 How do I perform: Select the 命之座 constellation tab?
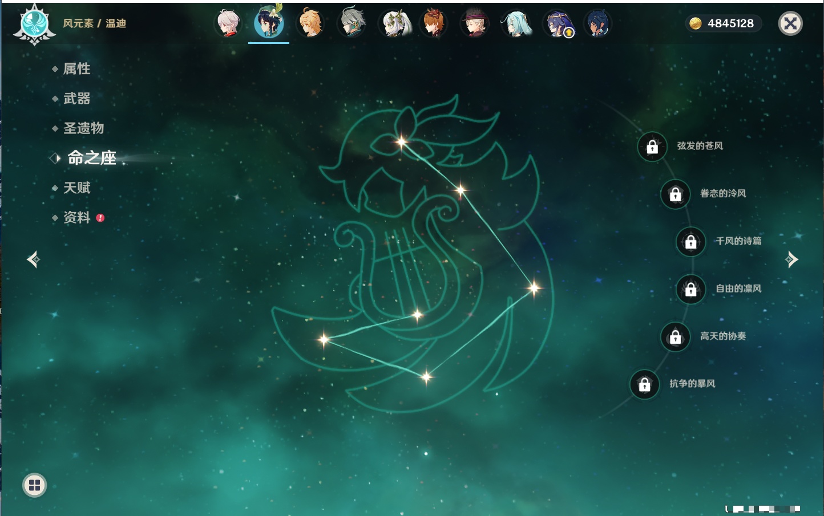(x=91, y=158)
